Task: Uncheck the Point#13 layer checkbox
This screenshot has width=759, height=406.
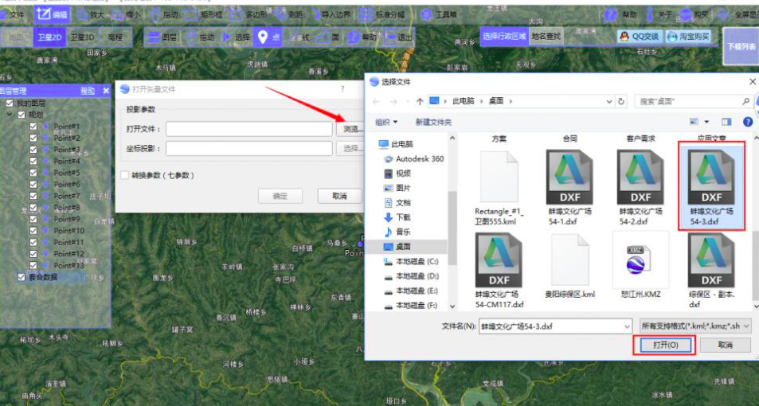Action: coord(33,265)
